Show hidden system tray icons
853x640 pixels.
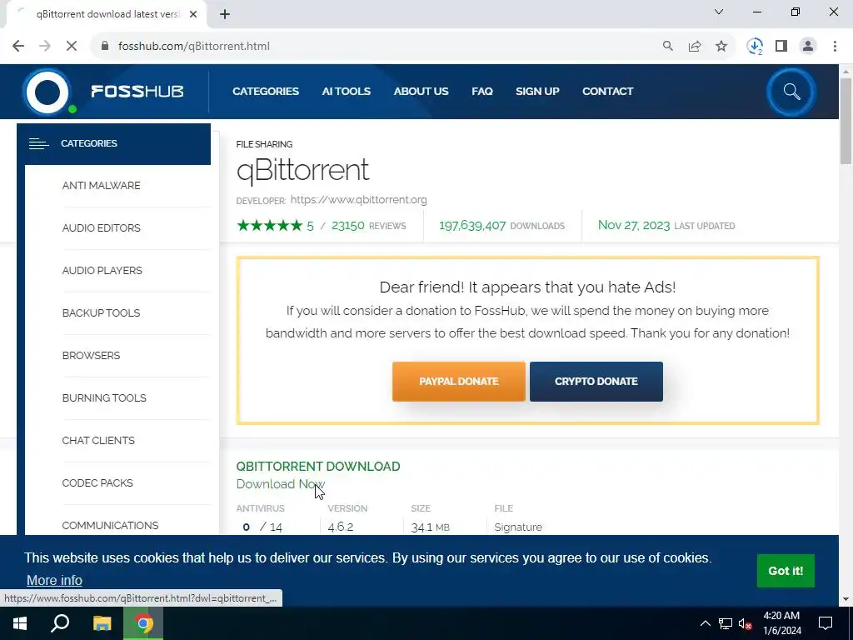(705, 623)
